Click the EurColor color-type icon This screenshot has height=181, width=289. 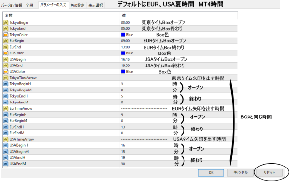coord(6,53)
